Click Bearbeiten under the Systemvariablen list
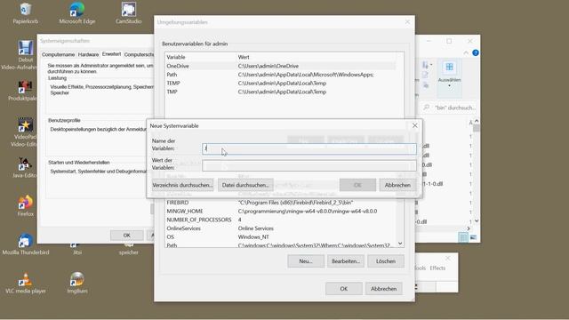 (x=346, y=261)
